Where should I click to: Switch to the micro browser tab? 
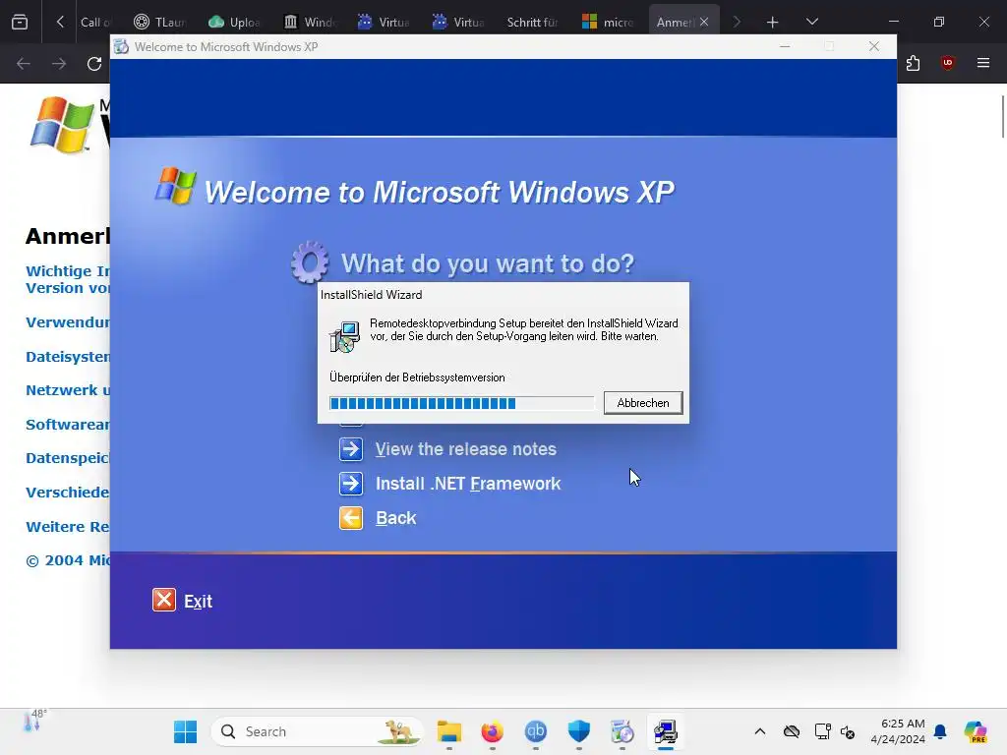click(x=607, y=22)
